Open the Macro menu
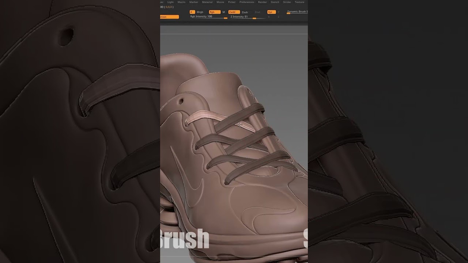 click(x=181, y=2)
